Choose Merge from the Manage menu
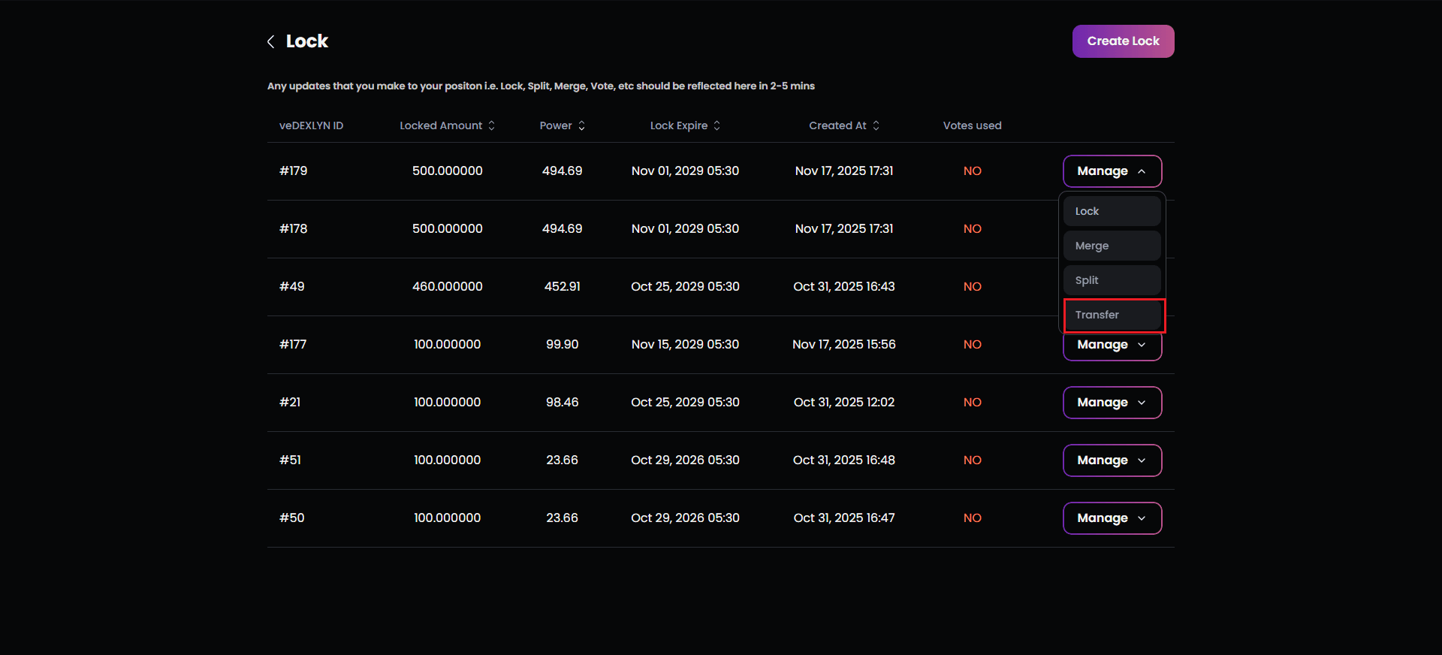The height and width of the screenshot is (655, 1442). point(1112,246)
